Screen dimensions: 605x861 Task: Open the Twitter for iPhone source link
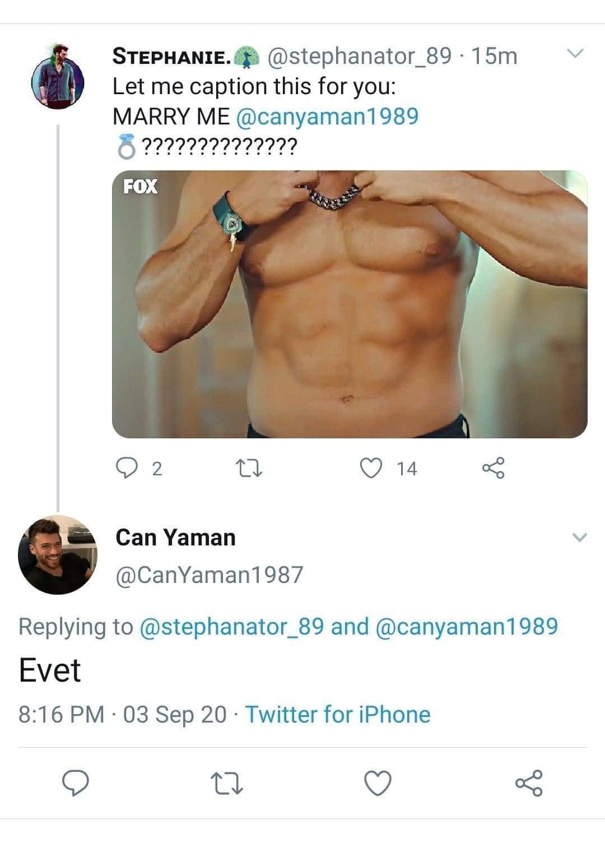pyautogui.click(x=338, y=714)
